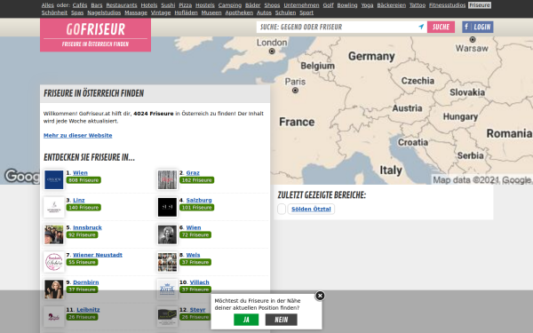Click the Innsbruck salon photo thumbnail

[x=53, y=234]
